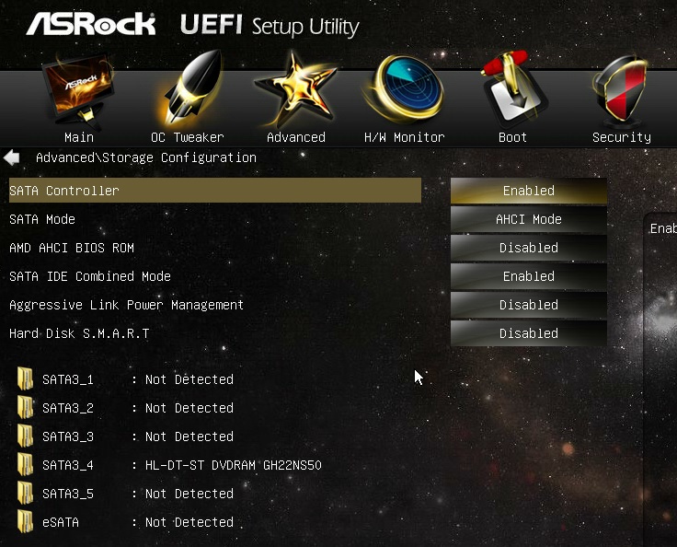Select the Boot joystick icon
This screenshot has height=547, width=677.
click(514, 87)
